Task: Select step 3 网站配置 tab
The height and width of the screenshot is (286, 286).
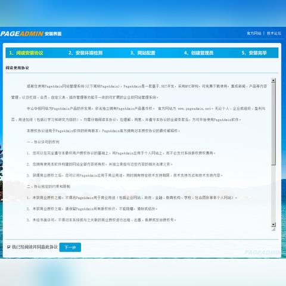Action: coord(142,53)
